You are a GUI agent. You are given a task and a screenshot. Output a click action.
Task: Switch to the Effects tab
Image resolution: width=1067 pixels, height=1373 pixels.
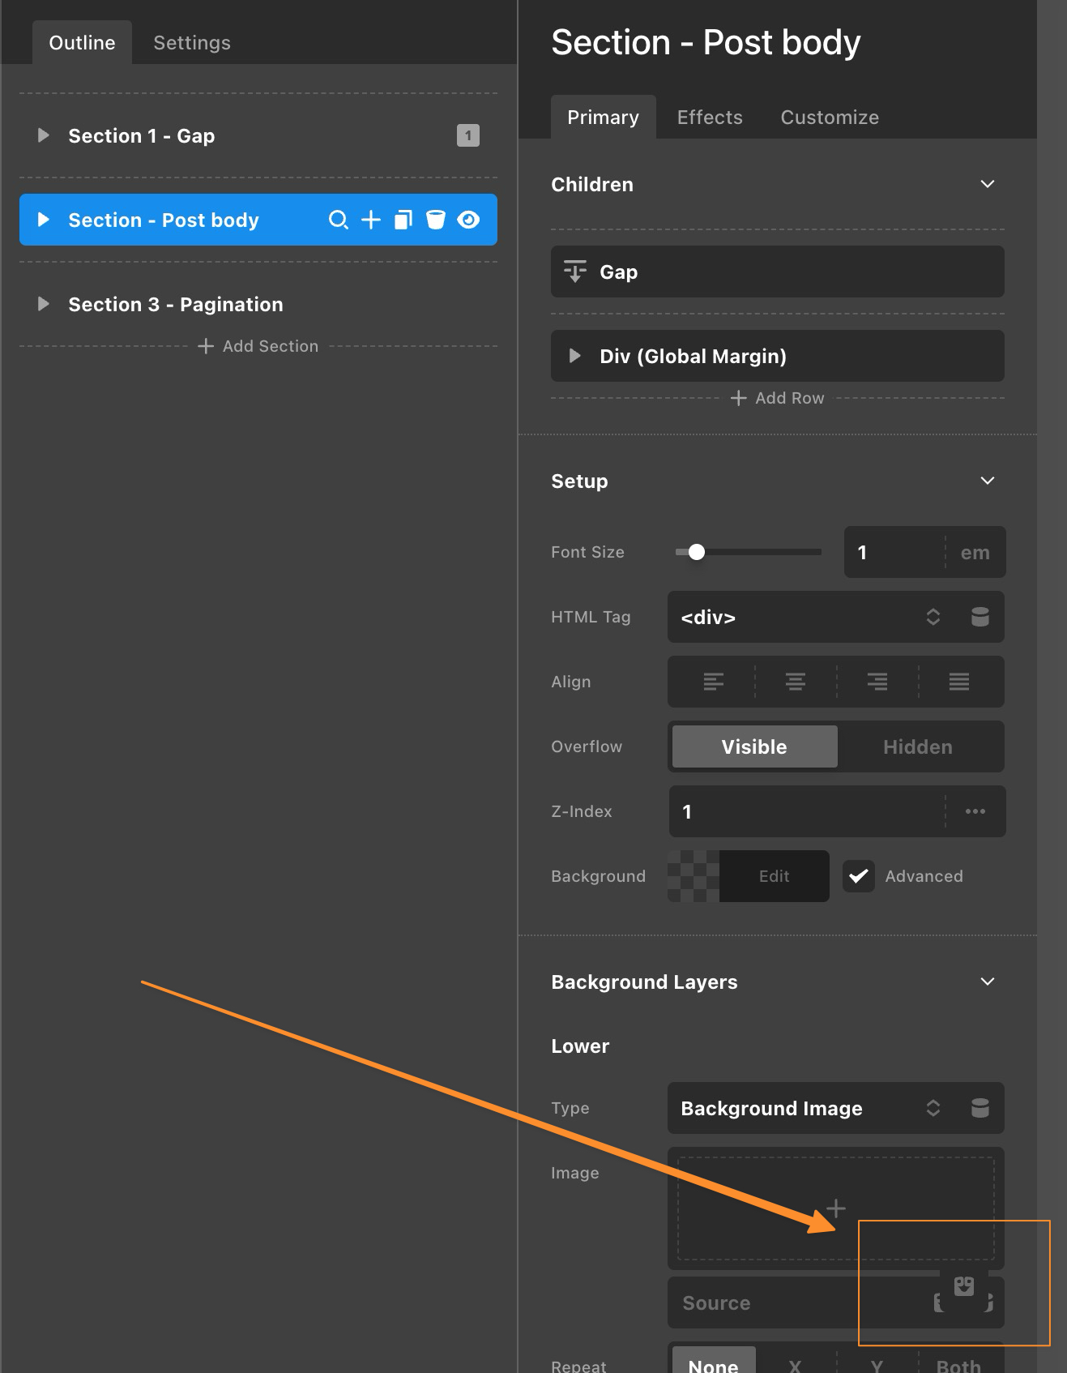pos(709,118)
